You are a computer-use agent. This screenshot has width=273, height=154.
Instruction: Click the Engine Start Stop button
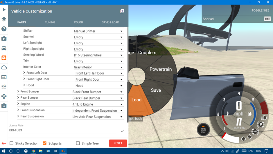click(x=203, y=130)
